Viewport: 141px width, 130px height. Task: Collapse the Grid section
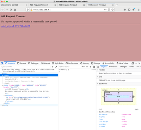tap(98, 77)
